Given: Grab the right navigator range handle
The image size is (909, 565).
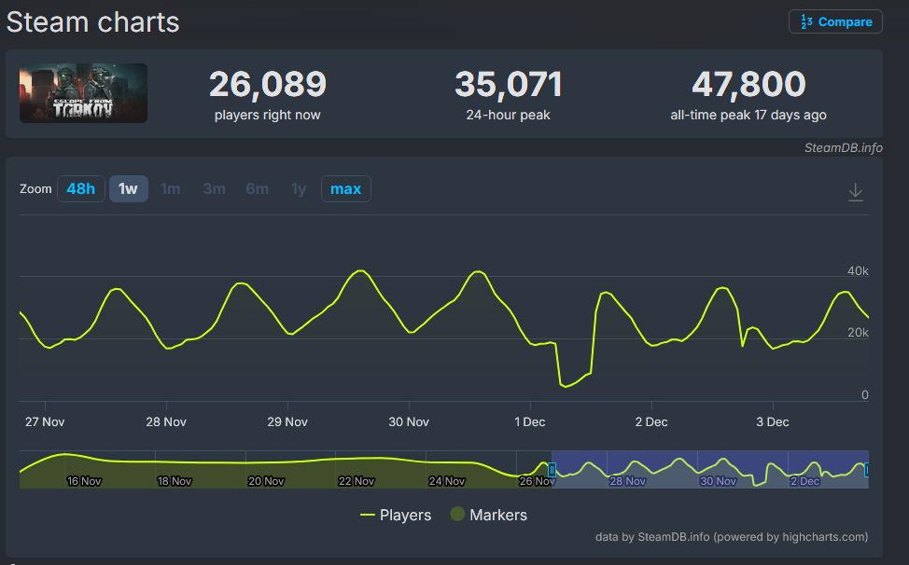Looking at the screenshot, I should point(867,470).
